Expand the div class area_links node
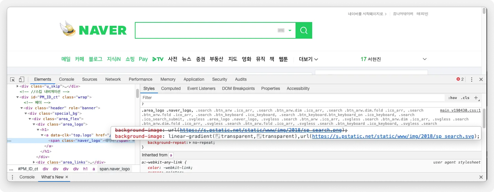494x192 pixels. 34,162
